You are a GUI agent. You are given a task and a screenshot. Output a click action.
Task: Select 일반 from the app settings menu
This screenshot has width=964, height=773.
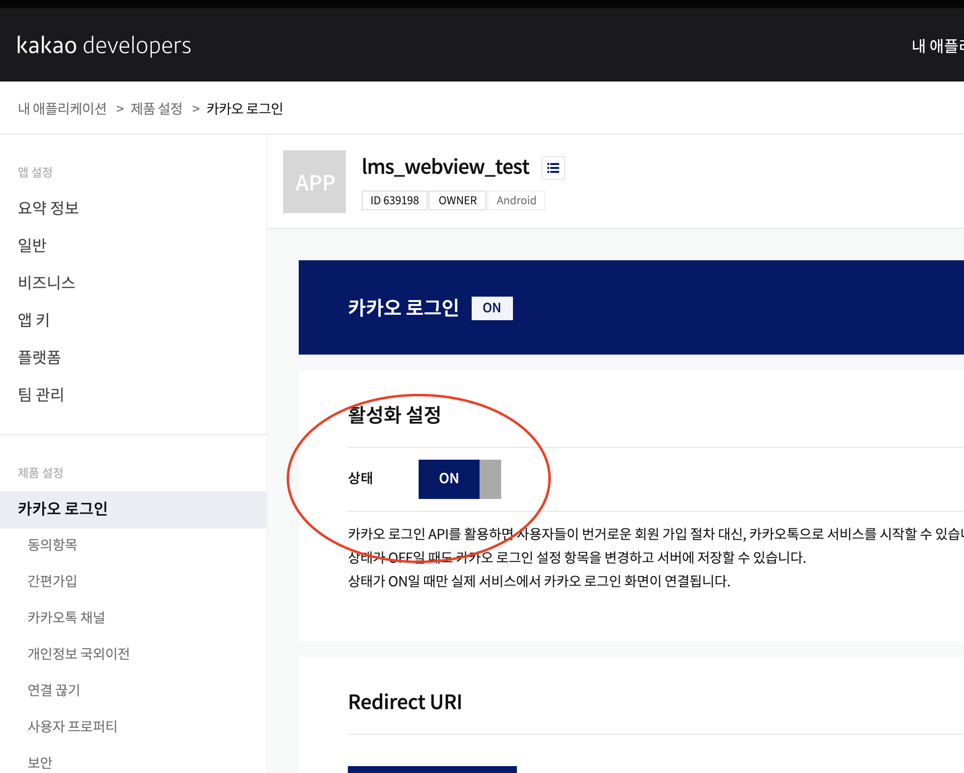click(32, 245)
